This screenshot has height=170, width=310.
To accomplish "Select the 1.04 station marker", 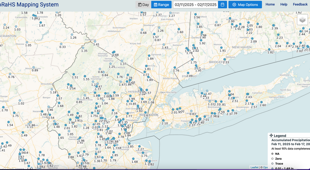I will (x=103, y=100).
